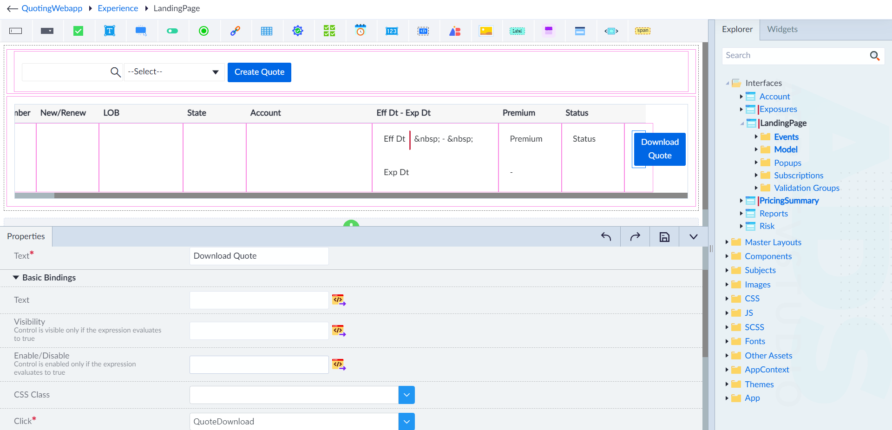The width and height of the screenshot is (892, 430).
Task: Open the CSS Class dropdown arrow
Action: 407,395
